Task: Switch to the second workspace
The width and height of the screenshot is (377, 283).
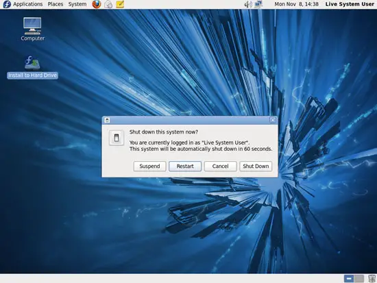Action: tap(359, 279)
